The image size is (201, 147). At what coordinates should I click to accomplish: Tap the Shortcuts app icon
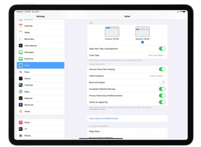(21, 105)
